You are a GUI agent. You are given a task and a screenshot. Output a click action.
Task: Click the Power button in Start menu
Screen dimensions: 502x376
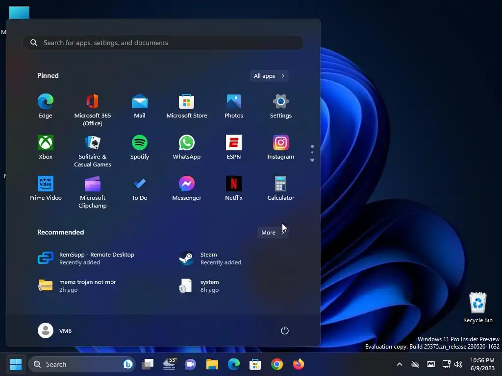[x=285, y=330]
